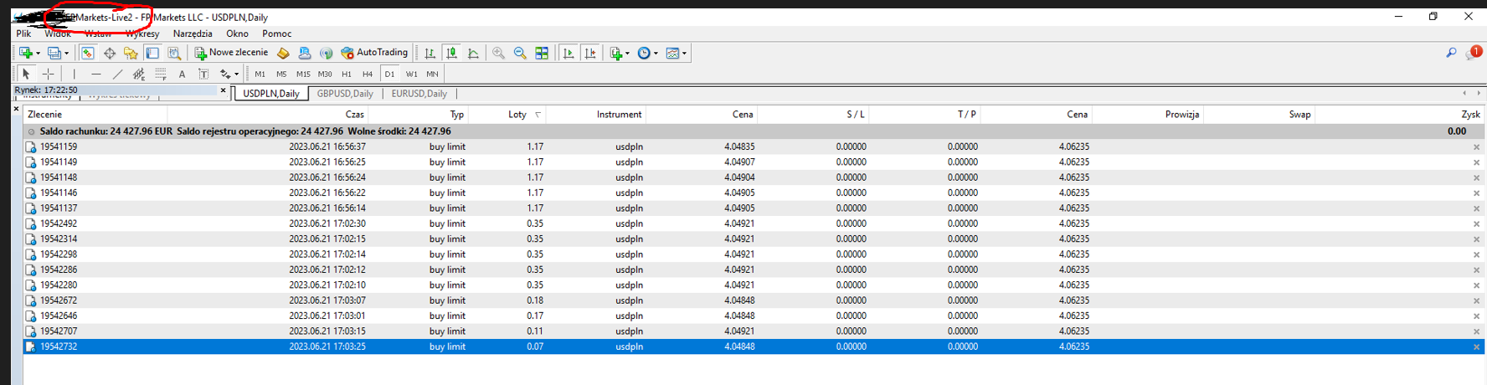Image resolution: width=1487 pixels, height=385 pixels.
Task: Select the Fibonacci retracement tool
Action: coord(161,74)
